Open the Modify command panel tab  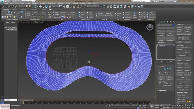(161, 22)
